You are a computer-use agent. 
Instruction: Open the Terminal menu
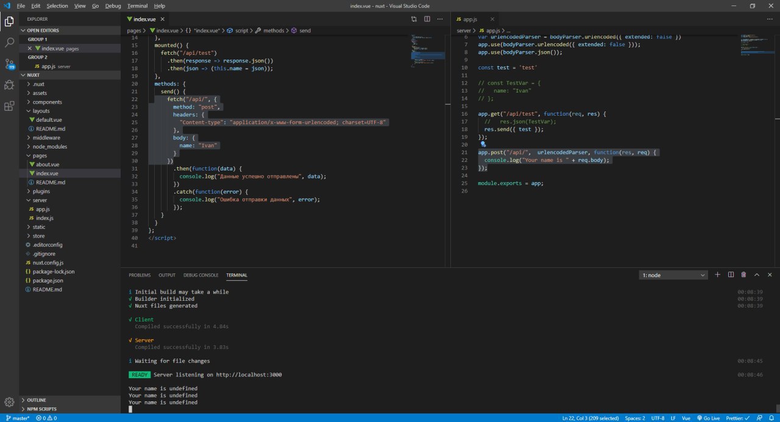(138, 5)
